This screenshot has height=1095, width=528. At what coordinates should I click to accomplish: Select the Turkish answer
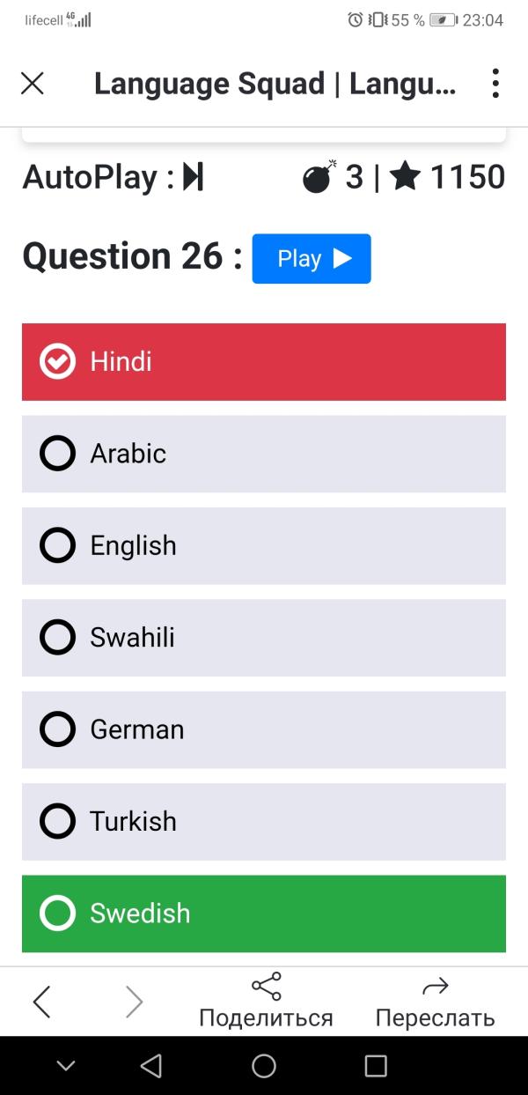[x=264, y=822]
